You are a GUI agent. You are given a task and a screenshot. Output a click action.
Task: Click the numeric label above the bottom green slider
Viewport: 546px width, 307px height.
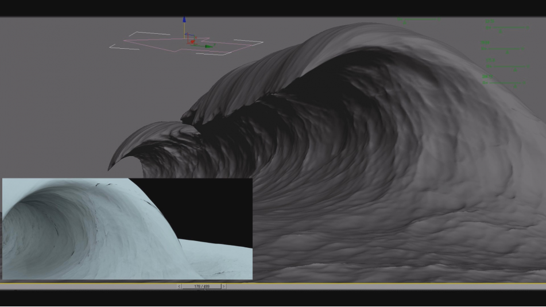487,76
